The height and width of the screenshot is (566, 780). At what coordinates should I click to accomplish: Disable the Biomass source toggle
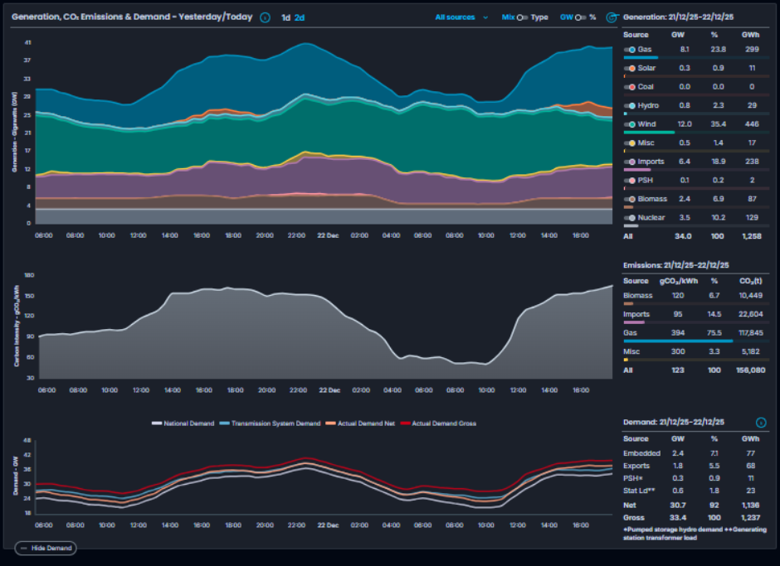[x=631, y=199]
